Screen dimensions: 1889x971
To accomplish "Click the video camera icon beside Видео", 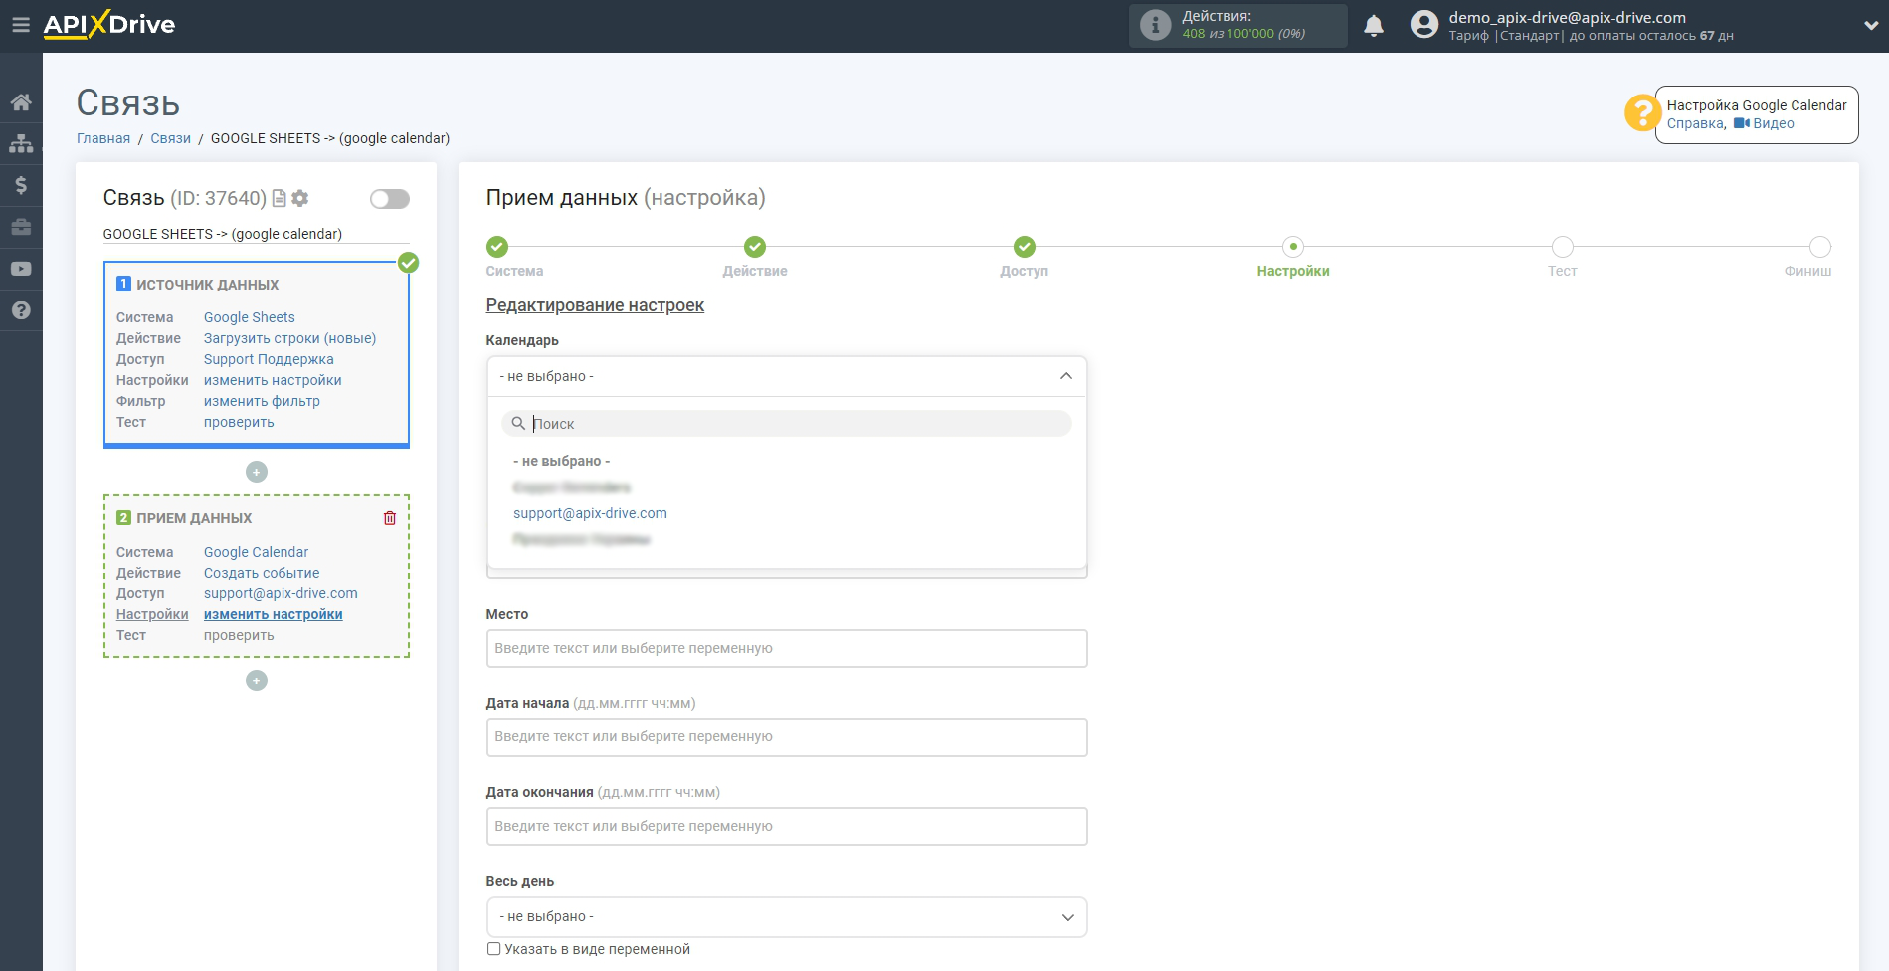I will (x=1742, y=123).
